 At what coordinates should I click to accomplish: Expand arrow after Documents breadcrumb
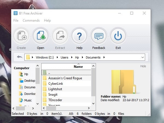[x=104, y=57]
